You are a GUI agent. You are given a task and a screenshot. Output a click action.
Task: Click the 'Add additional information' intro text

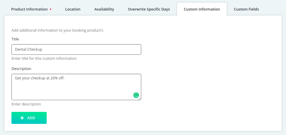(57, 30)
